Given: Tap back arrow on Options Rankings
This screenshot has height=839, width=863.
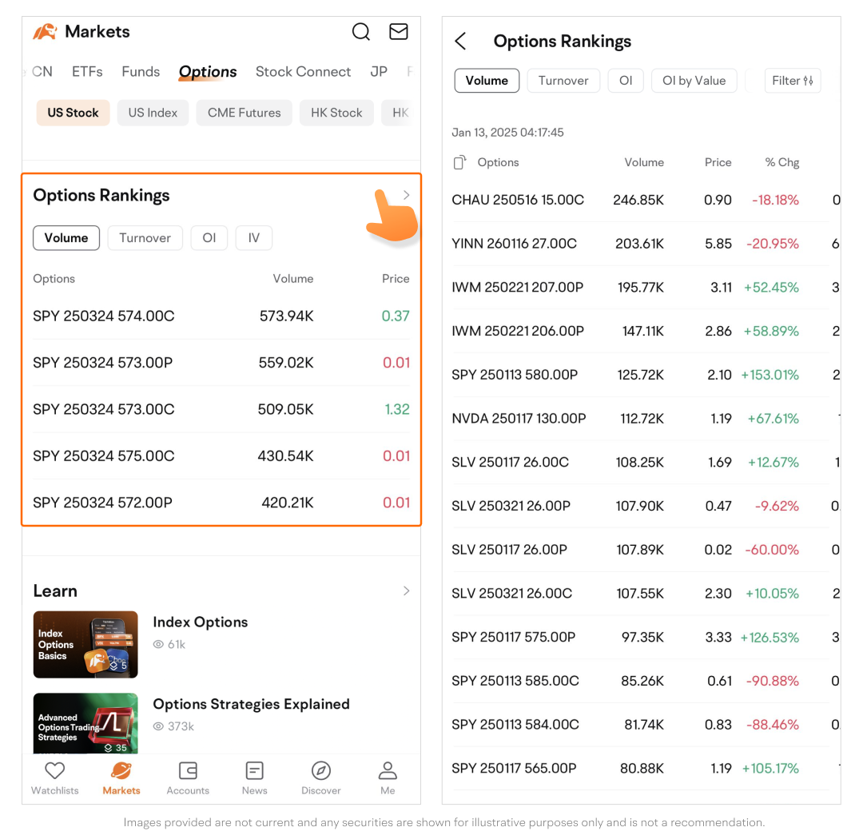Looking at the screenshot, I should [x=460, y=42].
